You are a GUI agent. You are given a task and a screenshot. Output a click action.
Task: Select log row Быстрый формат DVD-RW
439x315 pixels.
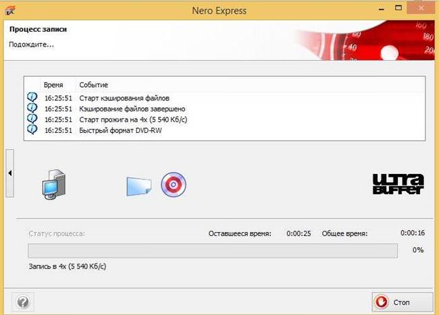tap(224, 130)
